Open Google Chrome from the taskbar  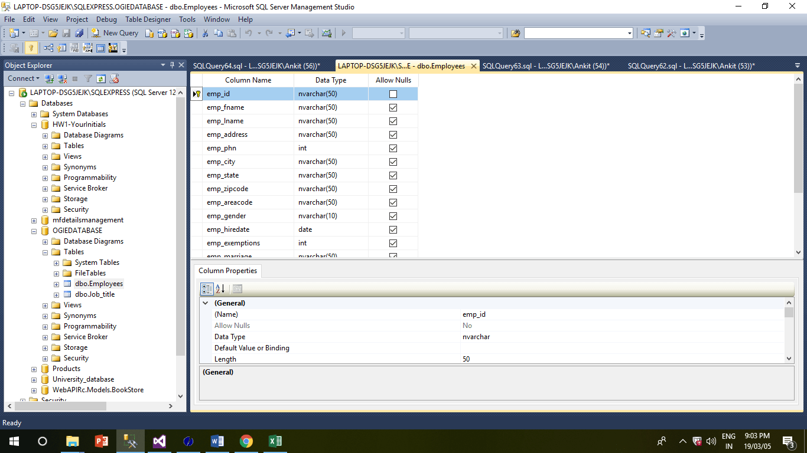coord(246,441)
